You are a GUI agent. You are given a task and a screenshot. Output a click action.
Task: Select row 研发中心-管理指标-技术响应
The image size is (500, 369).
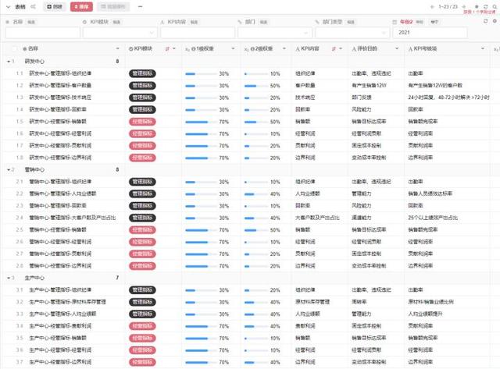click(x=60, y=98)
